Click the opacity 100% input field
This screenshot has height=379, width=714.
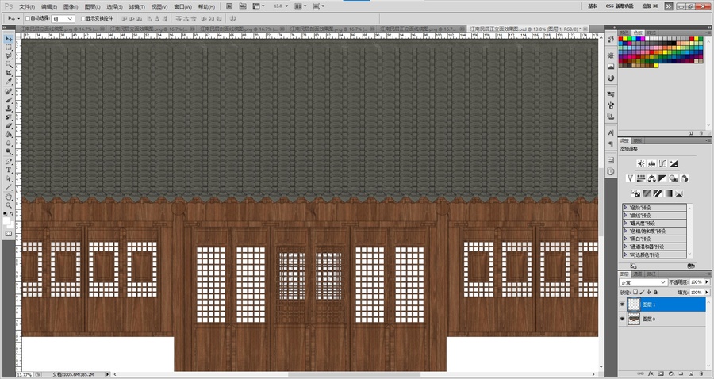pos(697,282)
